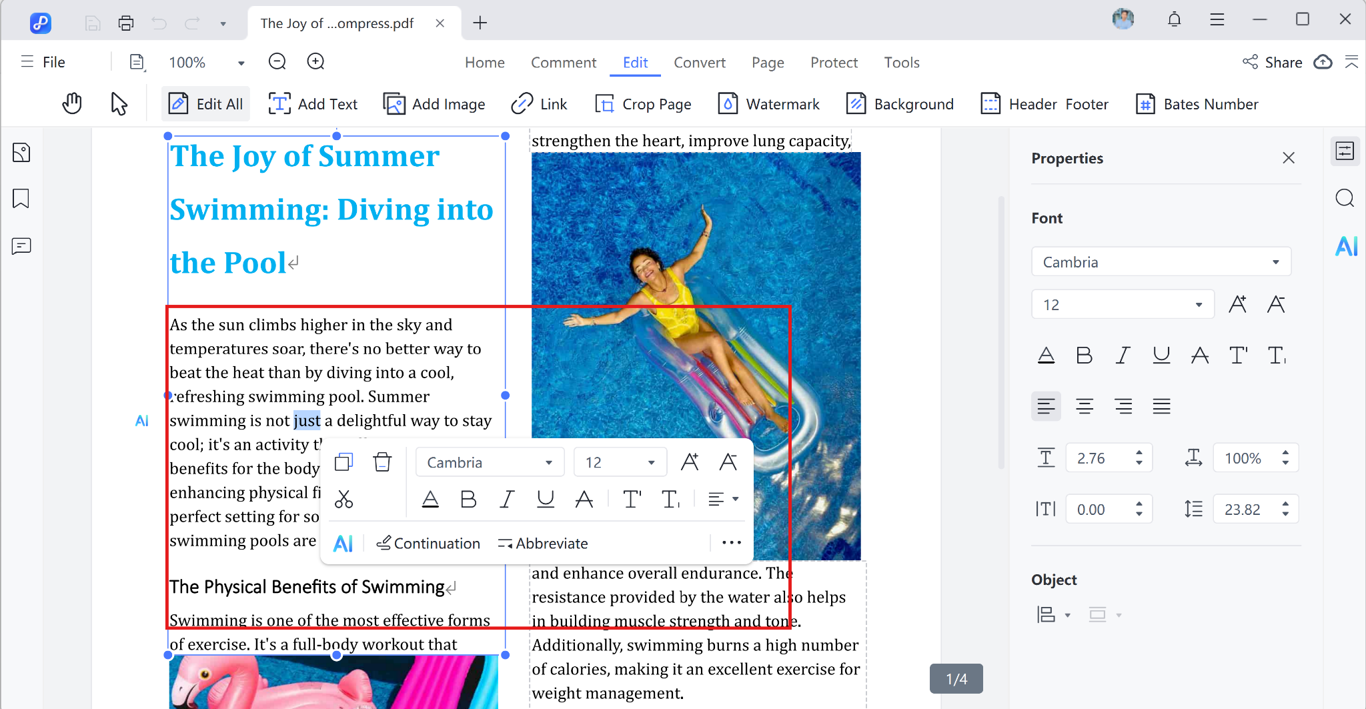
Task: Click the Continuation button in the AI toolbar
Action: 428,543
